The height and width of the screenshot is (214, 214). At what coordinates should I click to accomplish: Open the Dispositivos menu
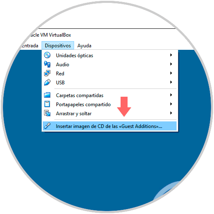click(x=58, y=45)
